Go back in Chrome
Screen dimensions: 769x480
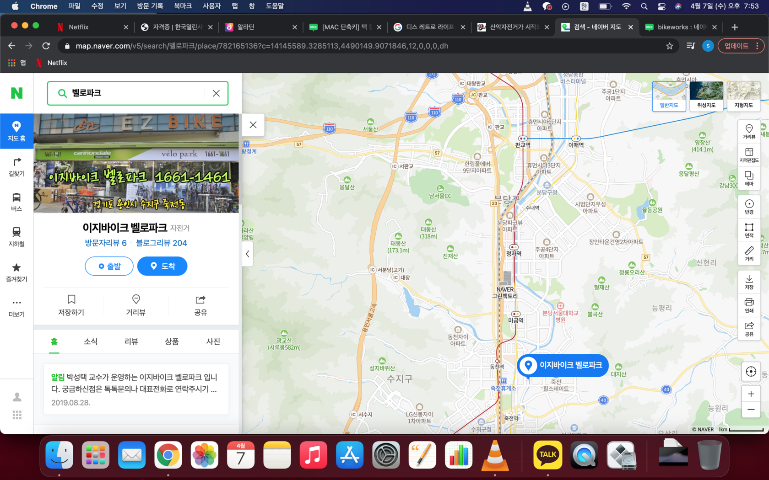tap(12, 46)
